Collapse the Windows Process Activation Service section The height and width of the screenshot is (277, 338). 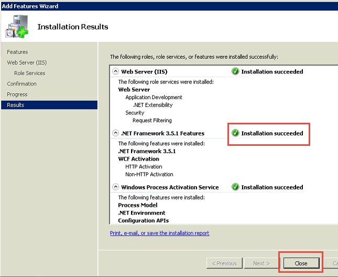click(115, 187)
